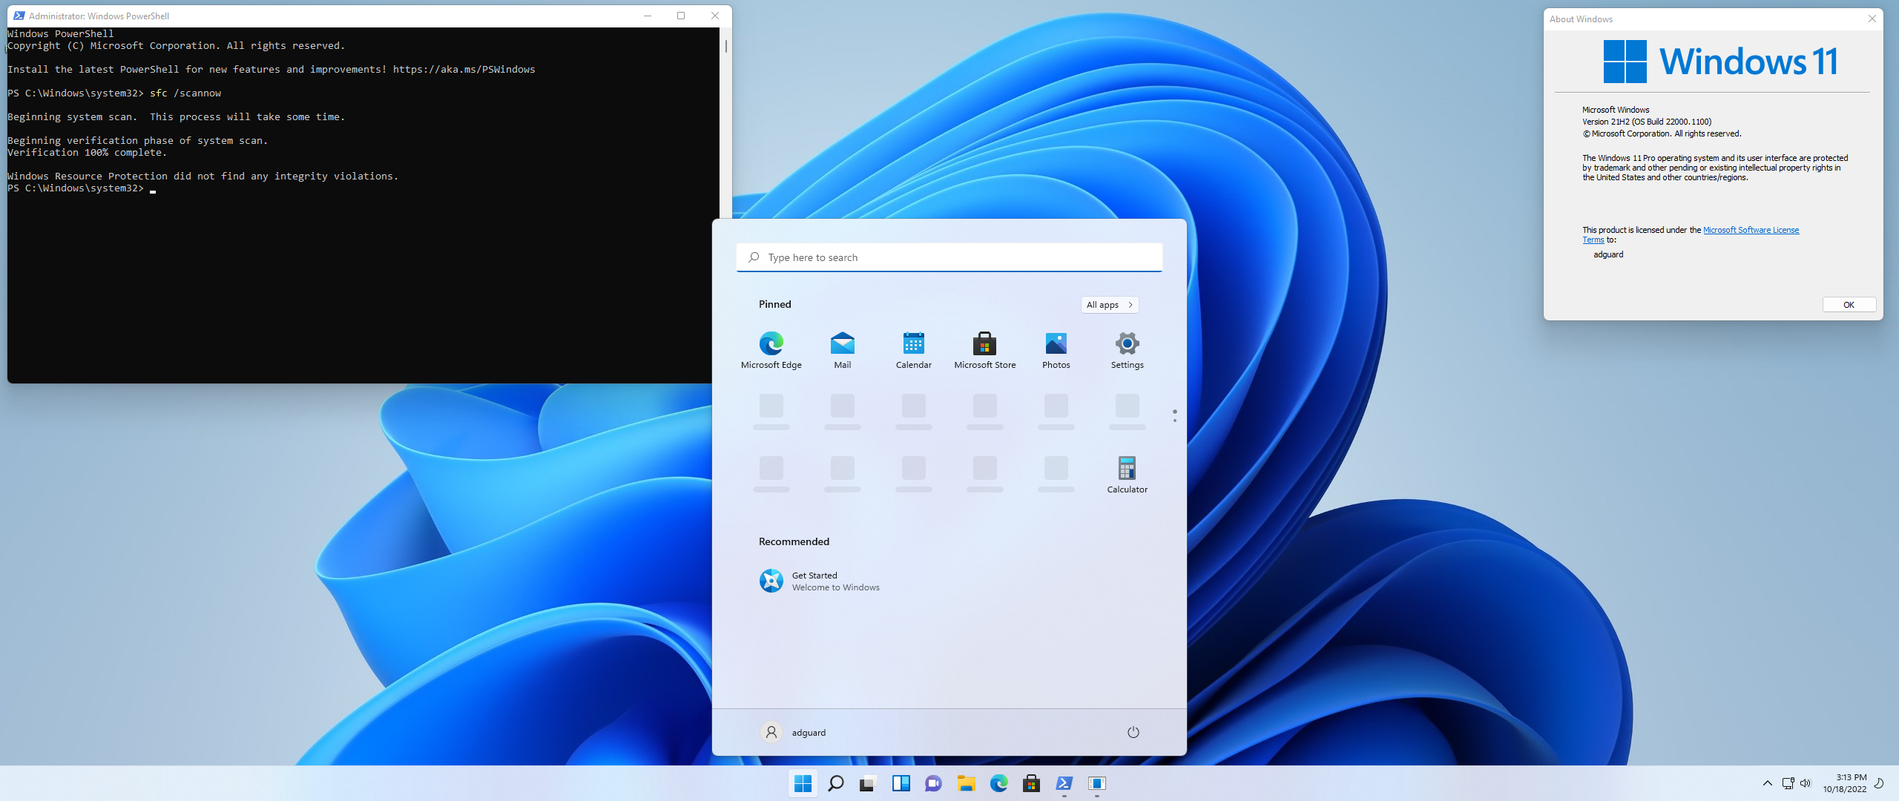Open PowerShell title bar system icon
The height and width of the screenshot is (801, 1899).
click(x=19, y=16)
